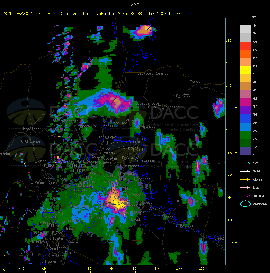Click the 'dBZ' heading above the color scale
The height and width of the screenshot is (273, 270).
[253, 18]
